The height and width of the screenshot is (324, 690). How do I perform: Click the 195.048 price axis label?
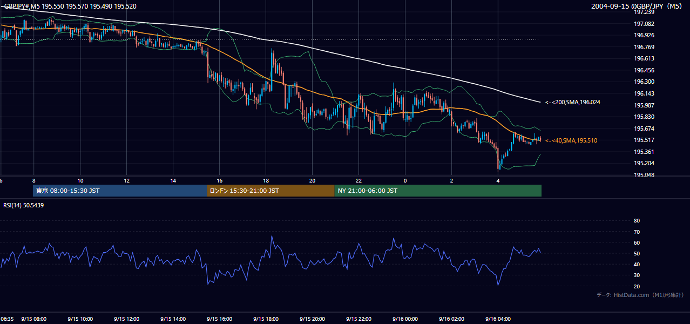pos(644,175)
